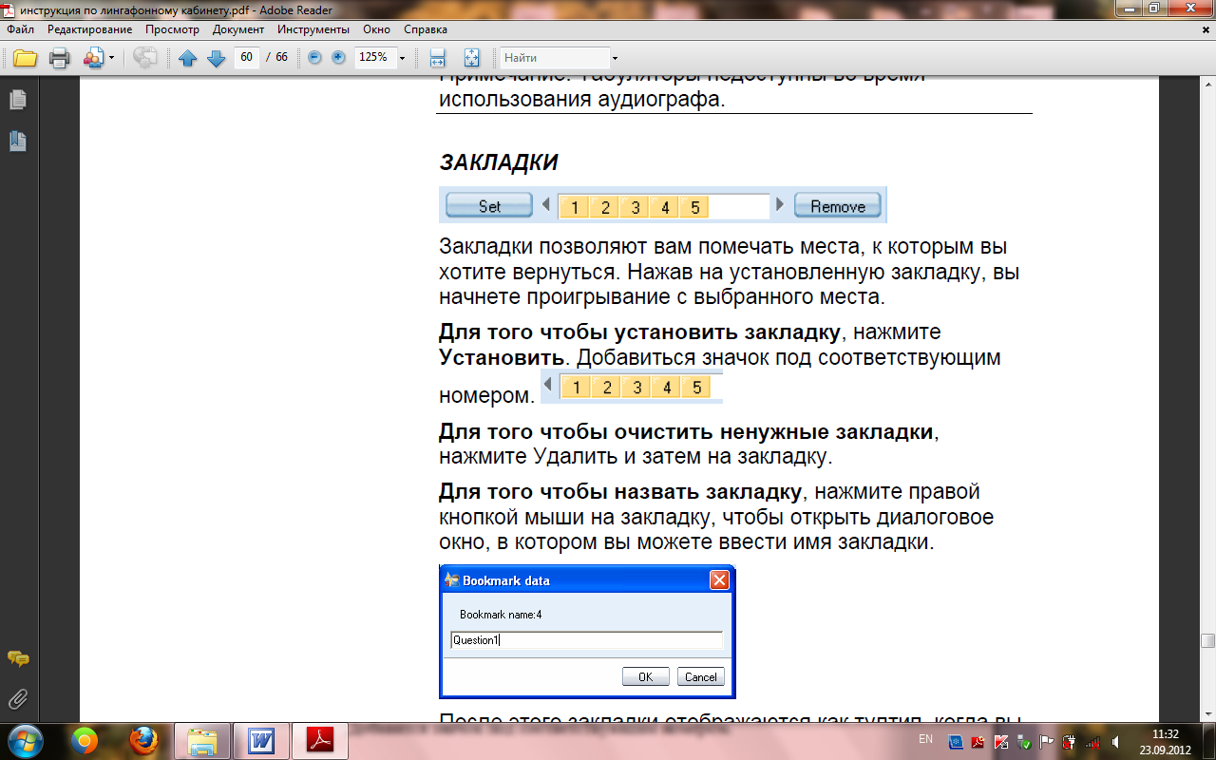Image resolution: width=1216 pixels, height=760 pixels.
Task: Click the Adobe updater tray icon
Action: (x=978, y=742)
